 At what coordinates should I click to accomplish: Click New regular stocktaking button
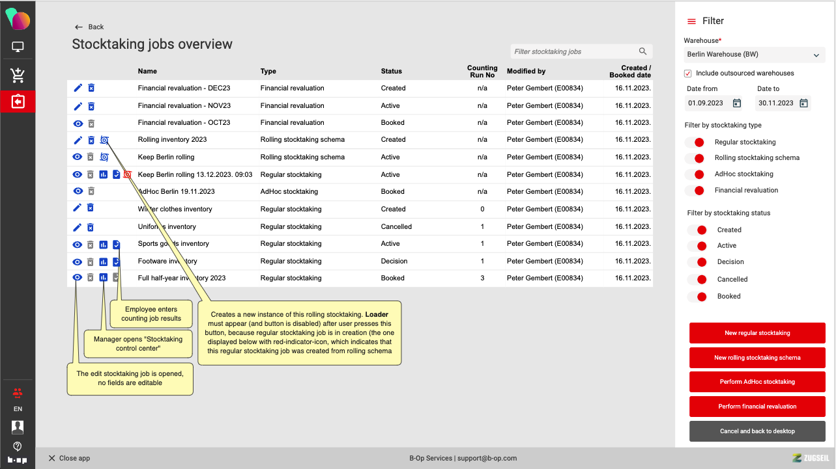pos(757,333)
